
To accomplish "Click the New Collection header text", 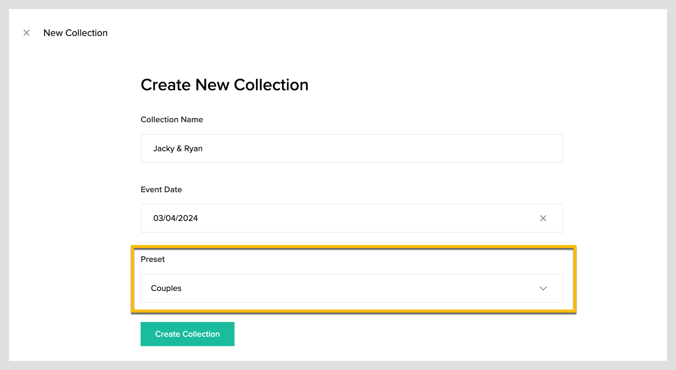I will (75, 33).
